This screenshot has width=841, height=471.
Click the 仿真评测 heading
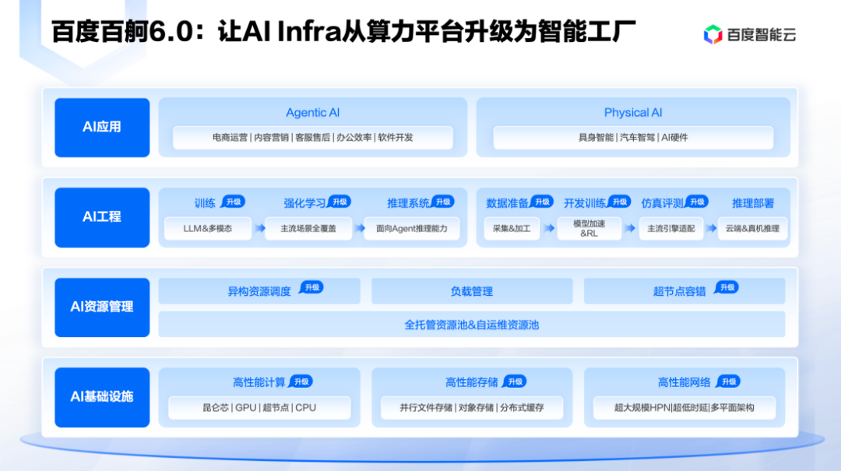click(663, 203)
